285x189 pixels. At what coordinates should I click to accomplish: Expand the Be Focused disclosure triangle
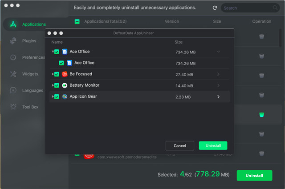tap(53, 74)
